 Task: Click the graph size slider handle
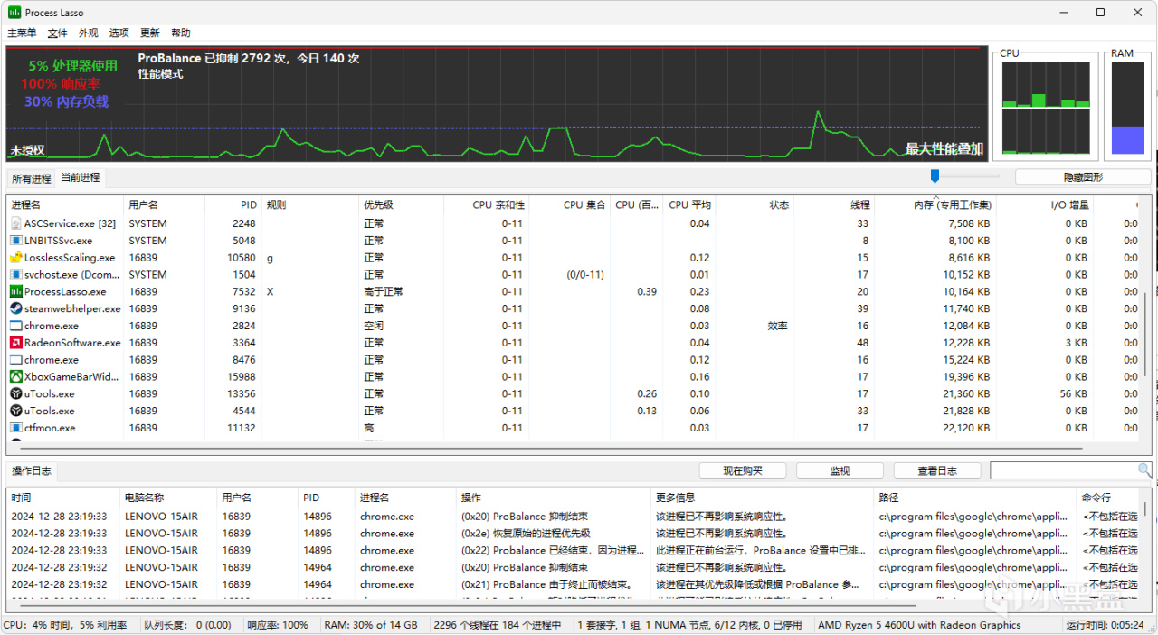point(935,176)
